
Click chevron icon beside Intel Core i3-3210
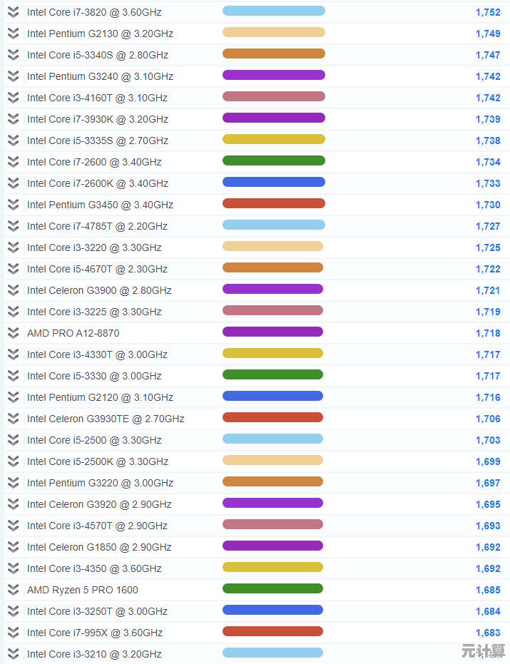click(13, 654)
